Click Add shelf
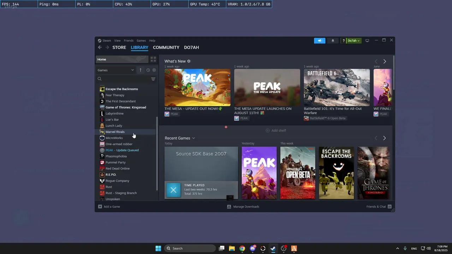 pos(276,131)
